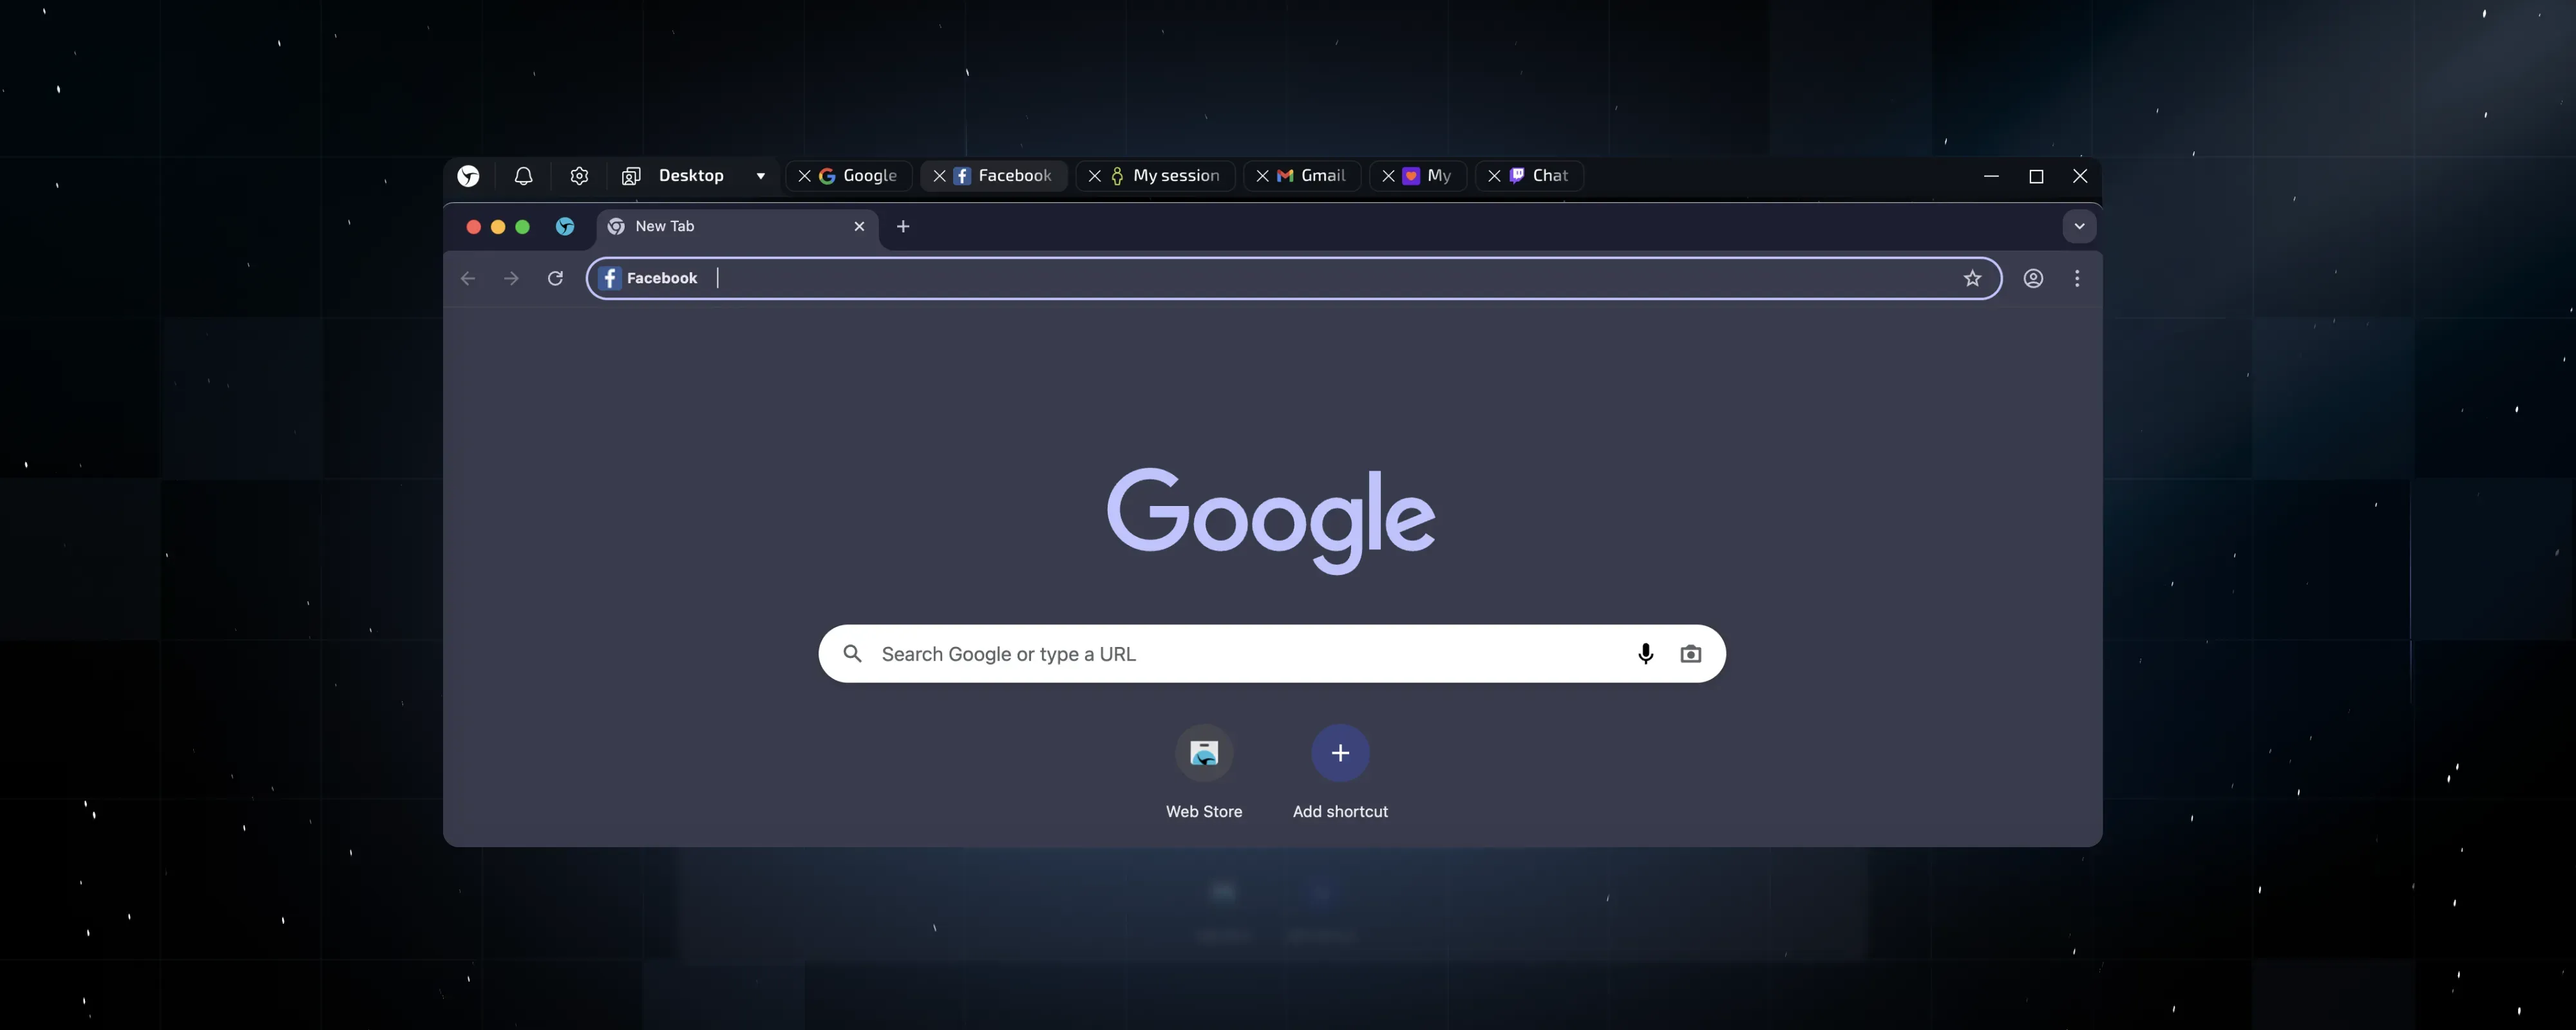Open the notifications bell icon
Image resolution: width=2576 pixels, height=1030 pixels.
pyautogui.click(x=523, y=176)
